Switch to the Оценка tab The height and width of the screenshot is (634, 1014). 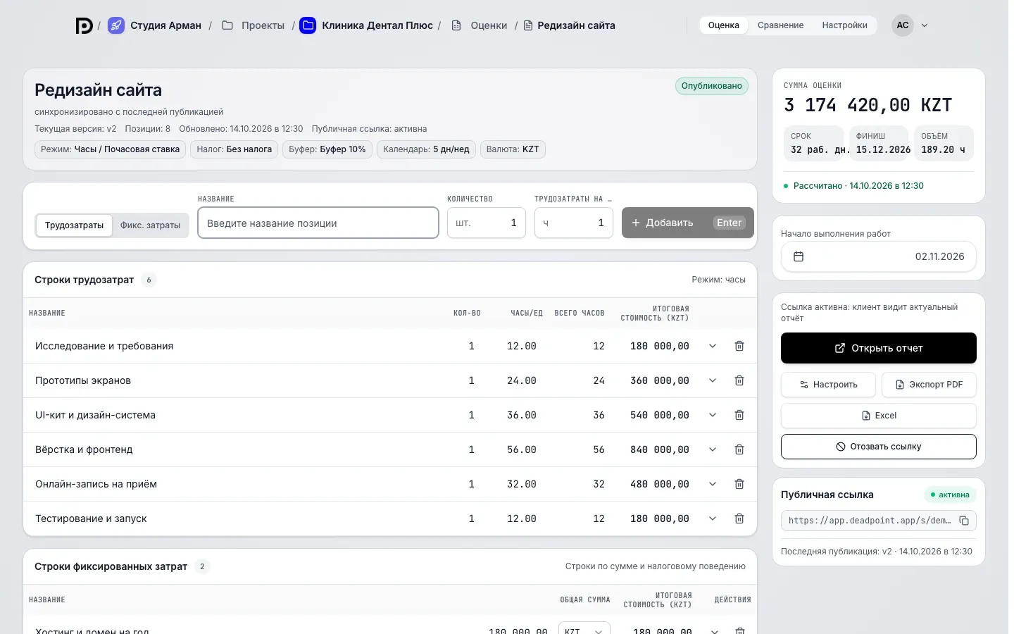pyautogui.click(x=724, y=25)
